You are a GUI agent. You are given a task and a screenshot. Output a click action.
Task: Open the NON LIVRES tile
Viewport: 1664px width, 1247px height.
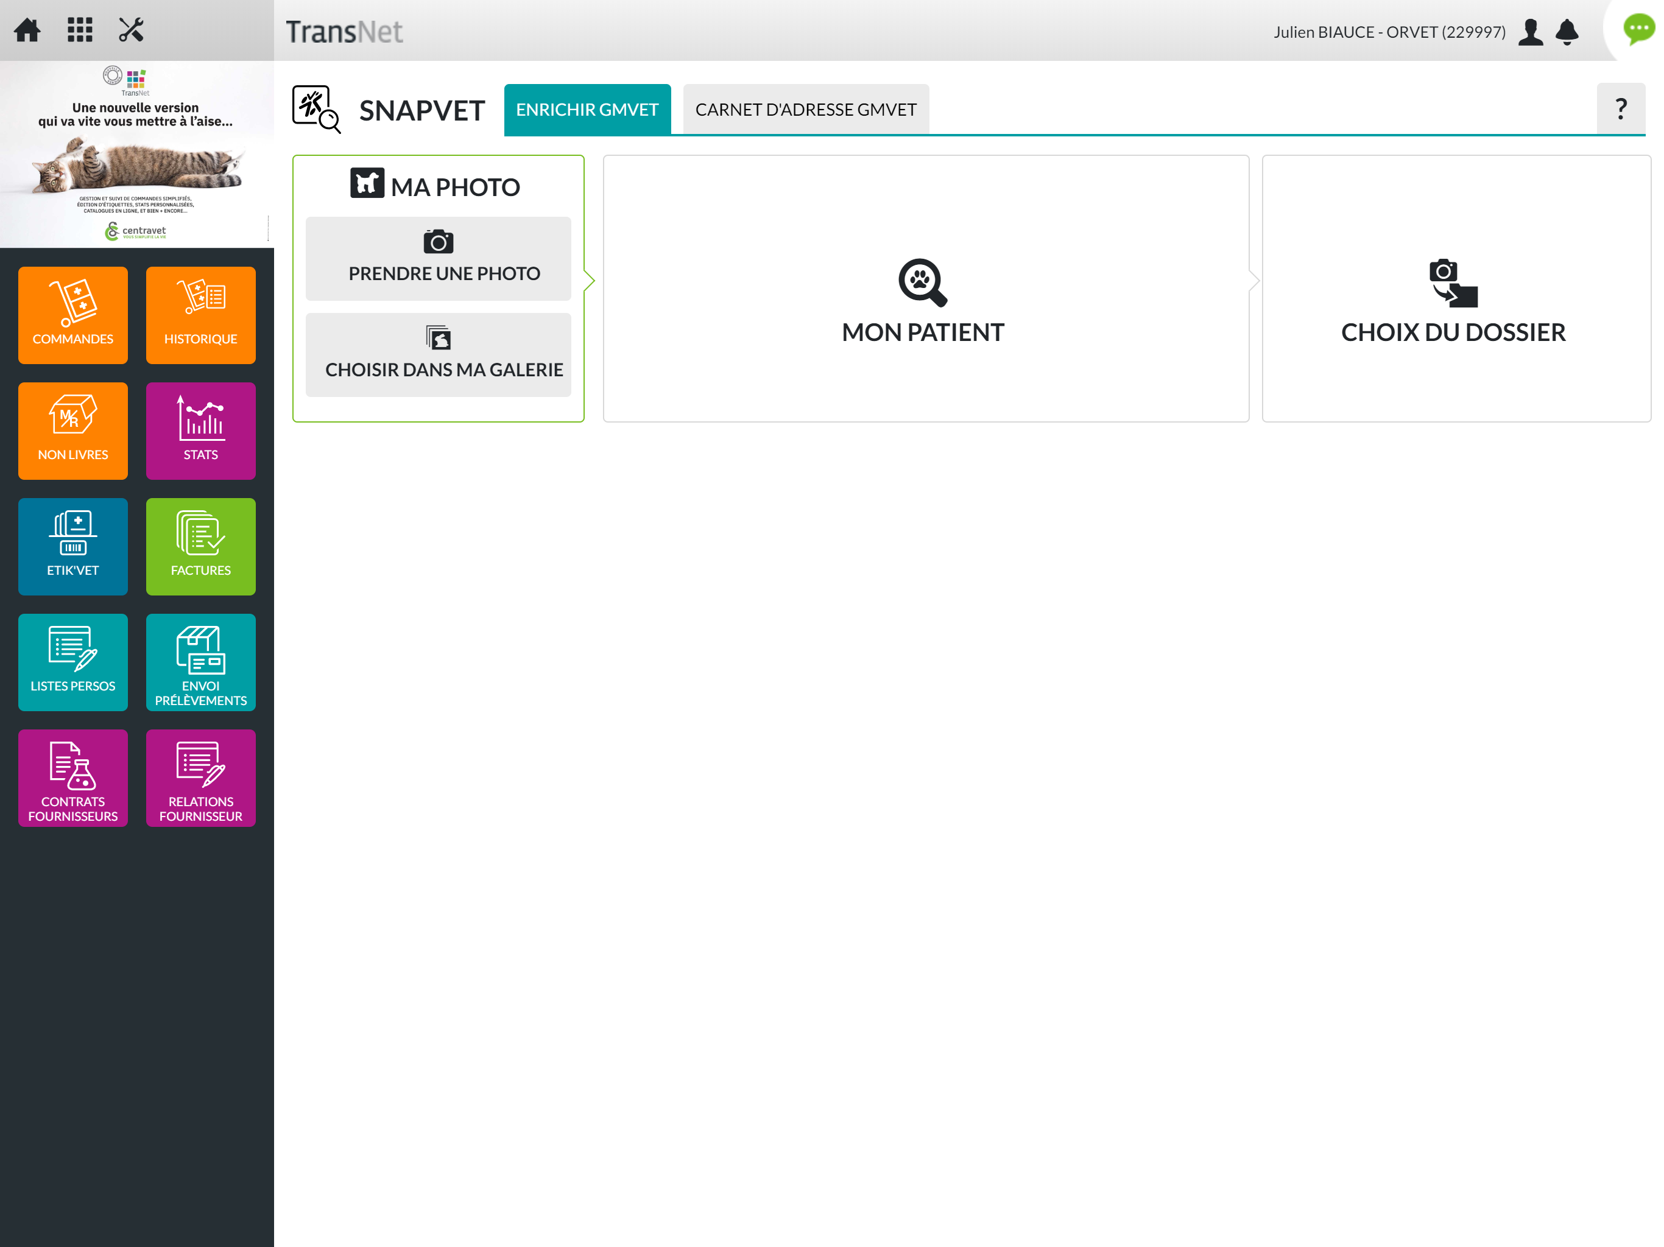point(73,431)
